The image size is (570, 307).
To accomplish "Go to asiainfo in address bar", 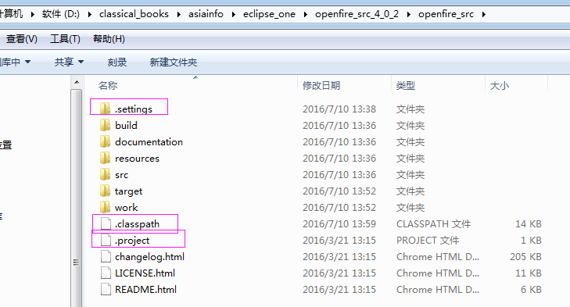I will (x=206, y=14).
